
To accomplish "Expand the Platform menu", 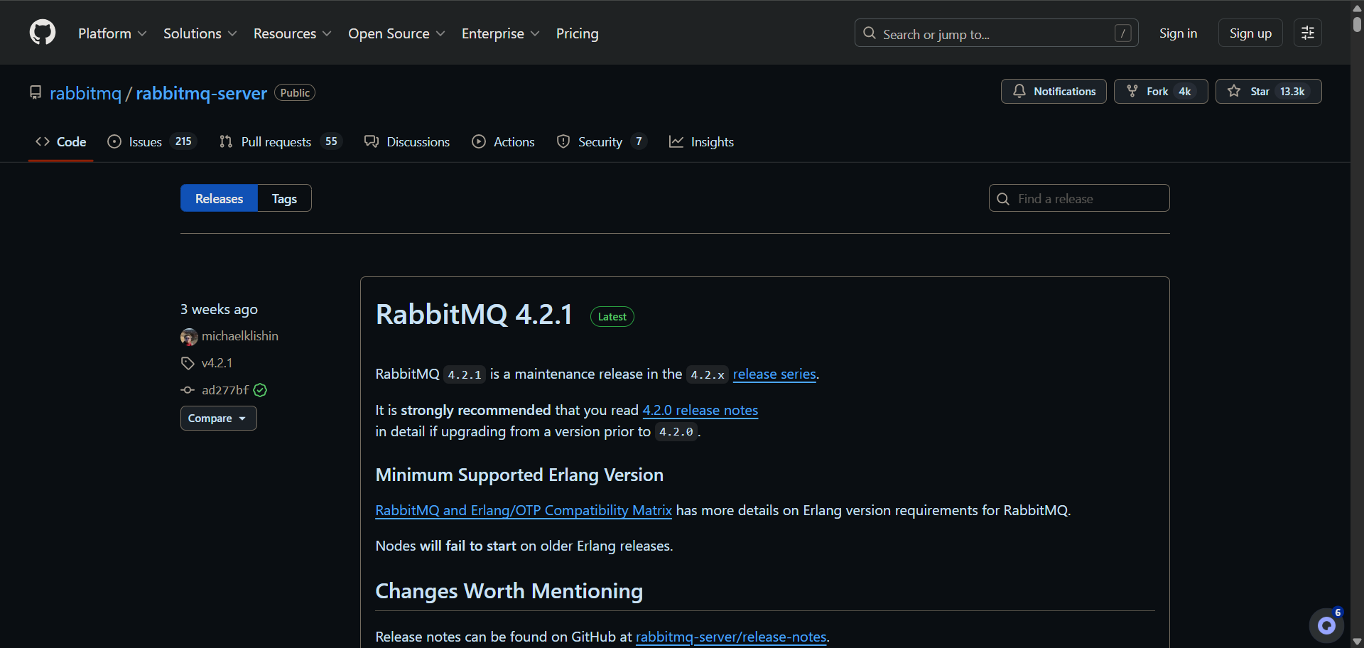I will coord(112,33).
